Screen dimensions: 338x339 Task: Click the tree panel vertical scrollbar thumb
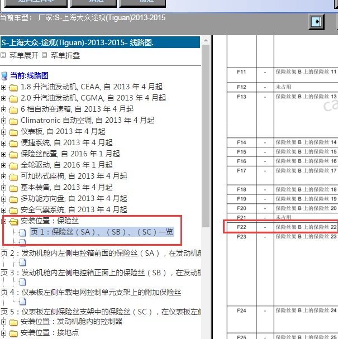tap(206, 136)
